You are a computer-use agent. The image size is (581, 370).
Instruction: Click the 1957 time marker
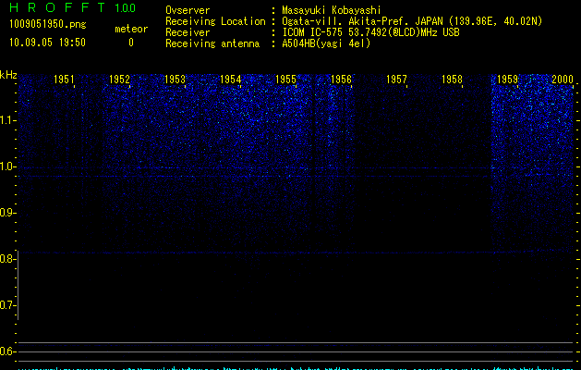click(x=396, y=80)
